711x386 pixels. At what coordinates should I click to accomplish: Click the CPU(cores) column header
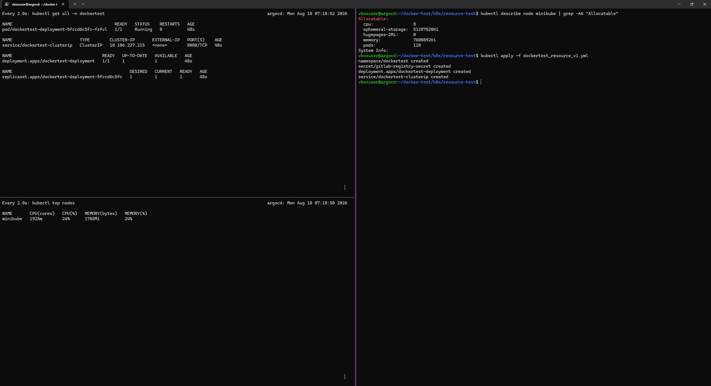click(42, 214)
